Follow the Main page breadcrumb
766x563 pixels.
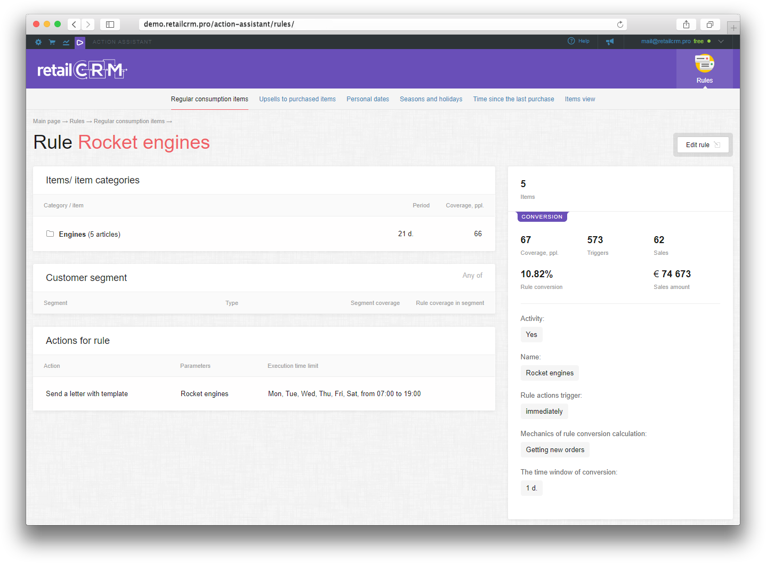47,121
